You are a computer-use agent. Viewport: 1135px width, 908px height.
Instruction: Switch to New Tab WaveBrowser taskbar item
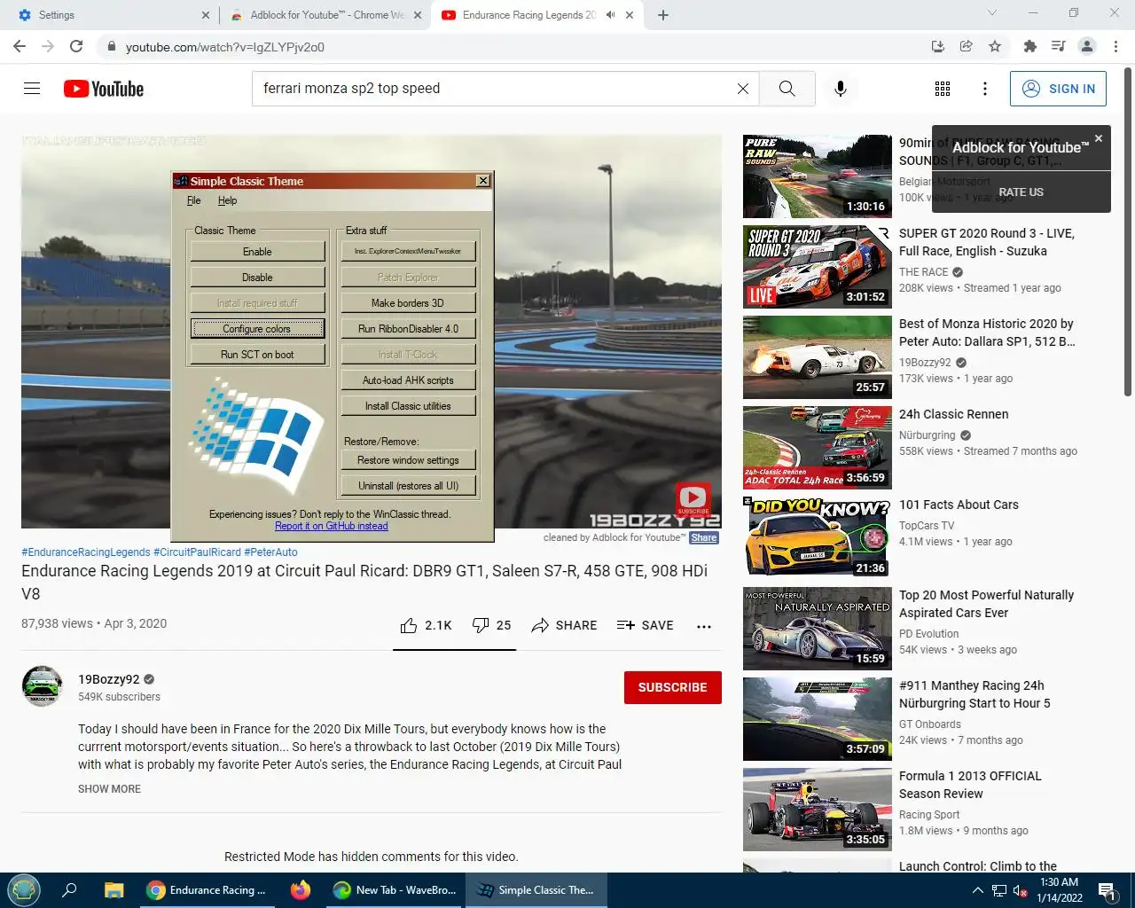pos(395,889)
